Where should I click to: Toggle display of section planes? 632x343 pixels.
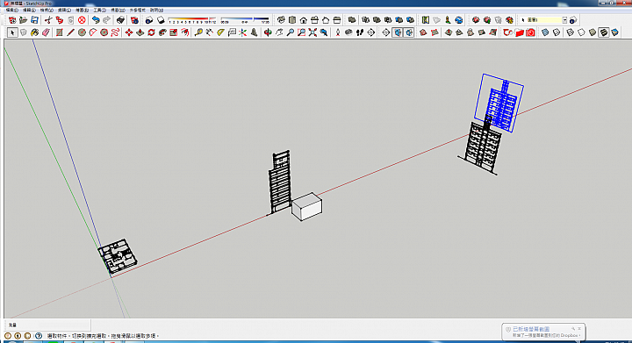click(398, 32)
